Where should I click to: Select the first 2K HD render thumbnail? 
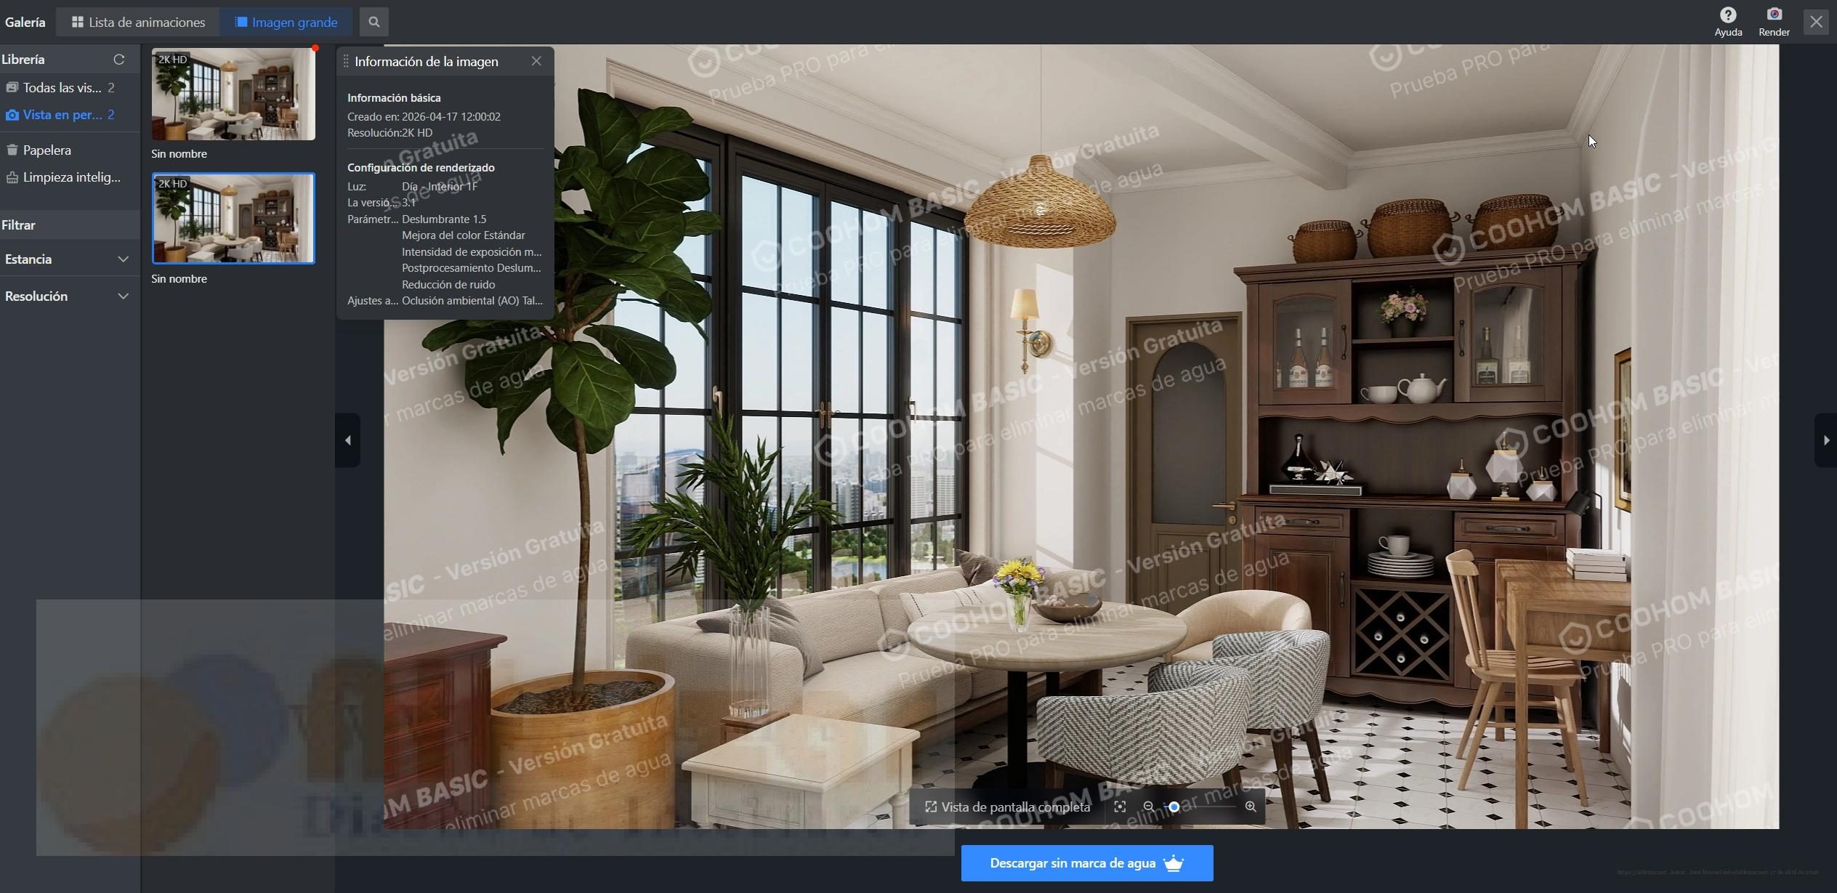click(233, 94)
